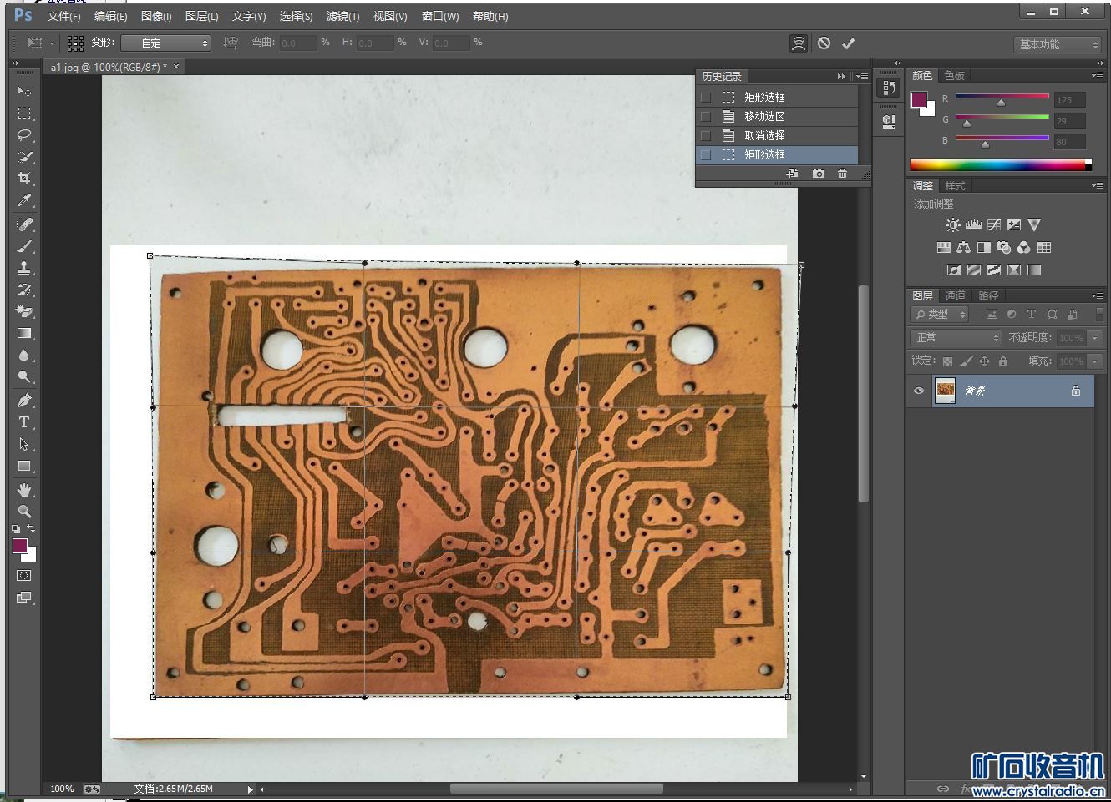
Task: Select the Horizontal Type tool
Action: point(24,422)
